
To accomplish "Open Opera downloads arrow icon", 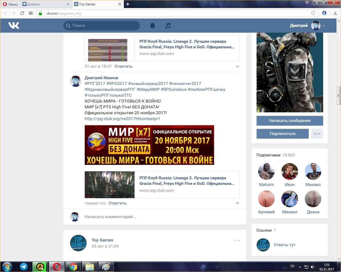I will click(335, 13).
